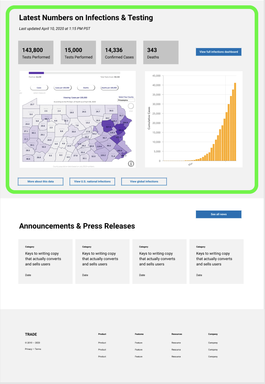This screenshot has width=265, height=384.
Task: Open the Privacy — Terms footer link
Action: (x=33, y=349)
